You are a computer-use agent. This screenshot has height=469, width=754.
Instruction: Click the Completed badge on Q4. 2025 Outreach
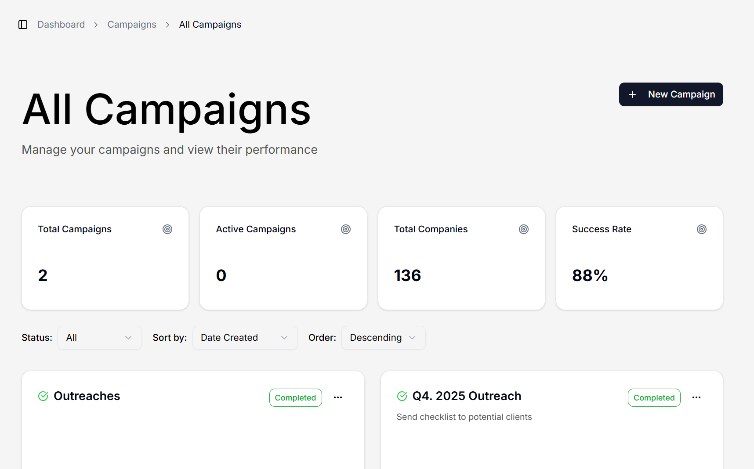click(x=654, y=397)
